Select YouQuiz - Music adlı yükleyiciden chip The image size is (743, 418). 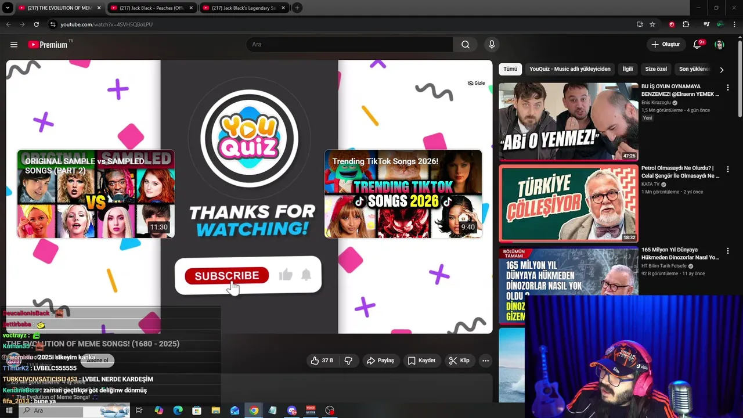pos(570,69)
